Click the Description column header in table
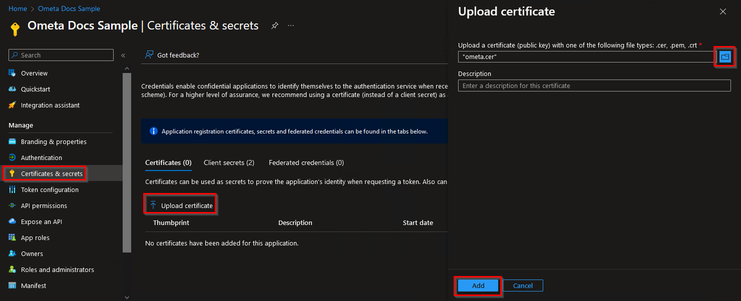The image size is (741, 301). coord(295,222)
